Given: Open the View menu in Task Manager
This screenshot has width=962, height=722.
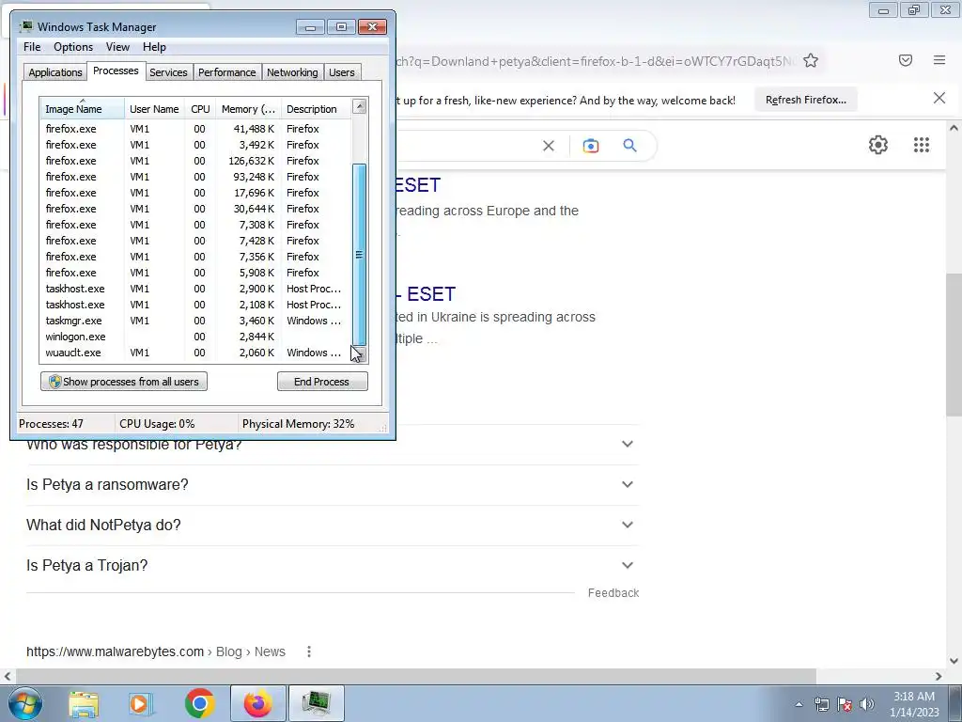Looking at the screenshot, I should coord(117,47).
